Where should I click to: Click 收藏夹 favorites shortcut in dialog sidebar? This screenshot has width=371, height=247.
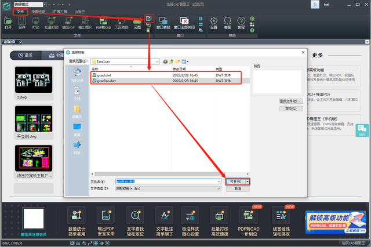[x=77, y=111]
